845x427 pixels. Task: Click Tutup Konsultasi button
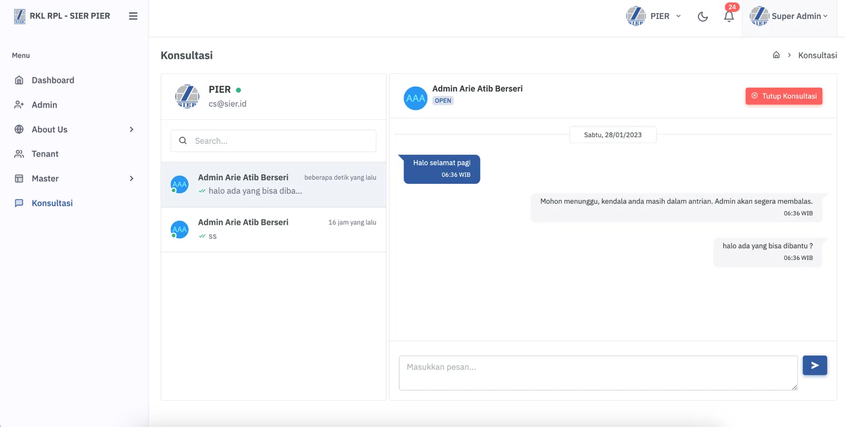pyautogui.click(x=784, y=96)
